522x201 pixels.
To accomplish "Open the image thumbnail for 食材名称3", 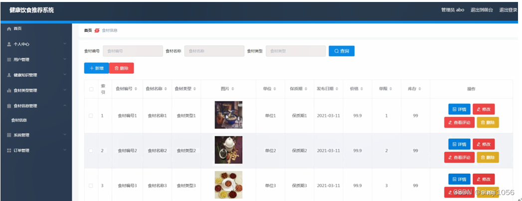I will pos(228,185).
